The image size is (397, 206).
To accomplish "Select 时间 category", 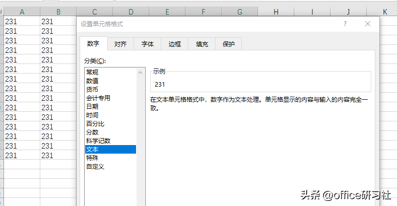I will [x=110, y=115].
